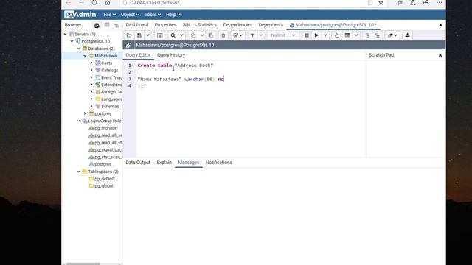Switch to the Statistics tab

(x=206, y=24)
